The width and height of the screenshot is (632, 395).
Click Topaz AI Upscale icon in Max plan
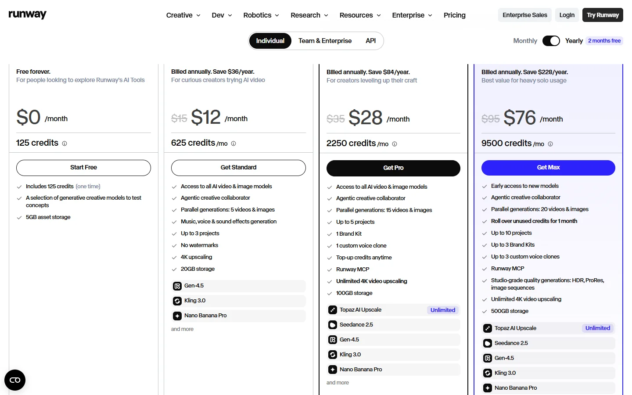click(488, 329)
